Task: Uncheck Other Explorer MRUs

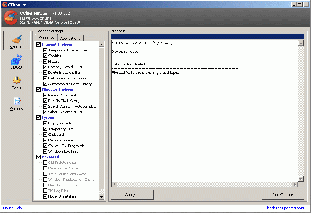Action: pyautogui.click(x=45, y=112)
